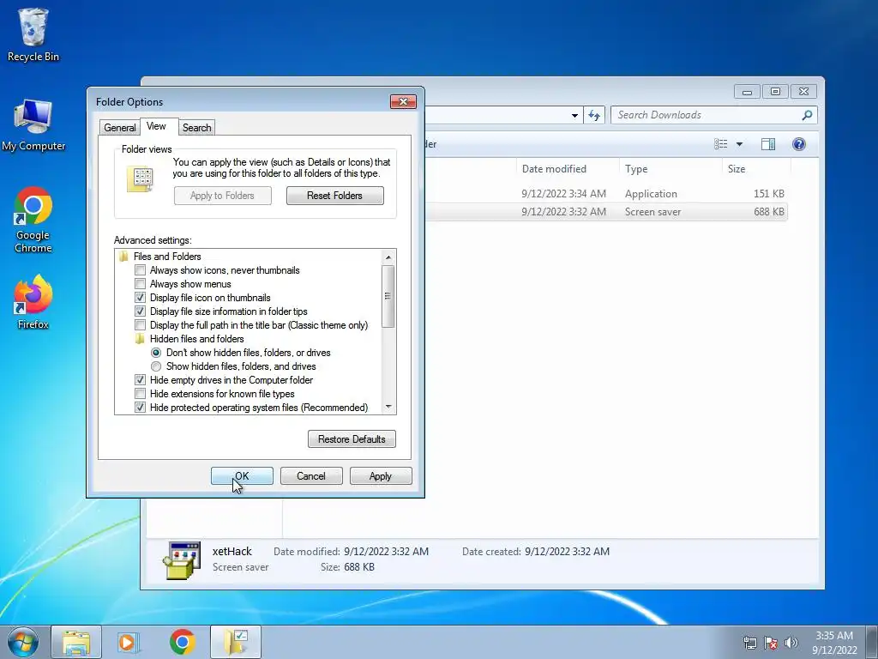Select the View tab
The height and width of the screenshot is (659, 878).
click(x=156, y=126)
